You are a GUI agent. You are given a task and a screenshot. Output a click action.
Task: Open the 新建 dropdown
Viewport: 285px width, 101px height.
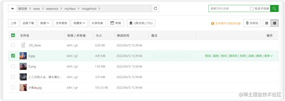click(45, 23)
